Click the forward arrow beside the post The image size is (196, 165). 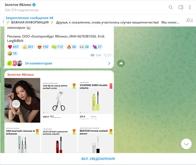point(121,64)
